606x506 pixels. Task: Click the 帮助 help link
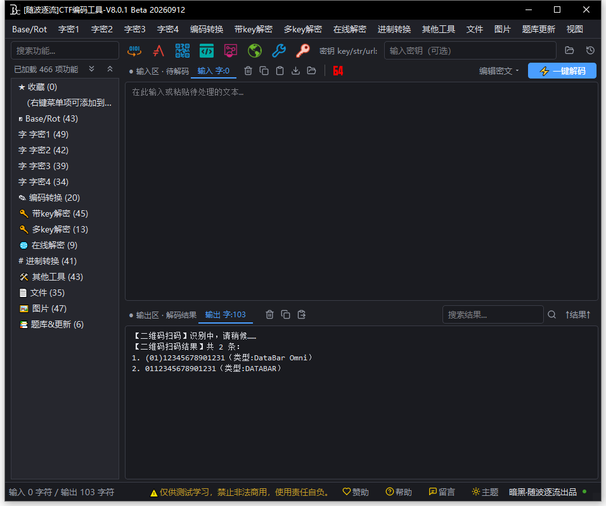[x=399, y=492]
